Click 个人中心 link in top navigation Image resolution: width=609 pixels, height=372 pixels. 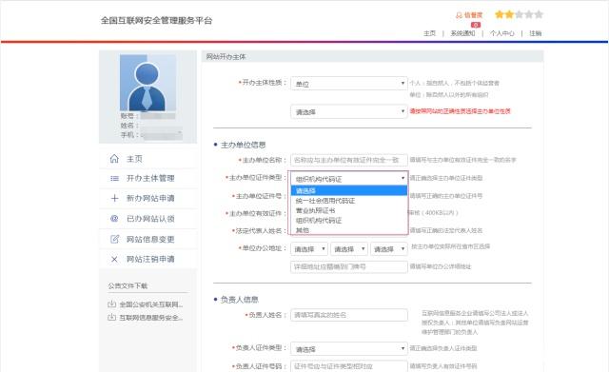501,33
